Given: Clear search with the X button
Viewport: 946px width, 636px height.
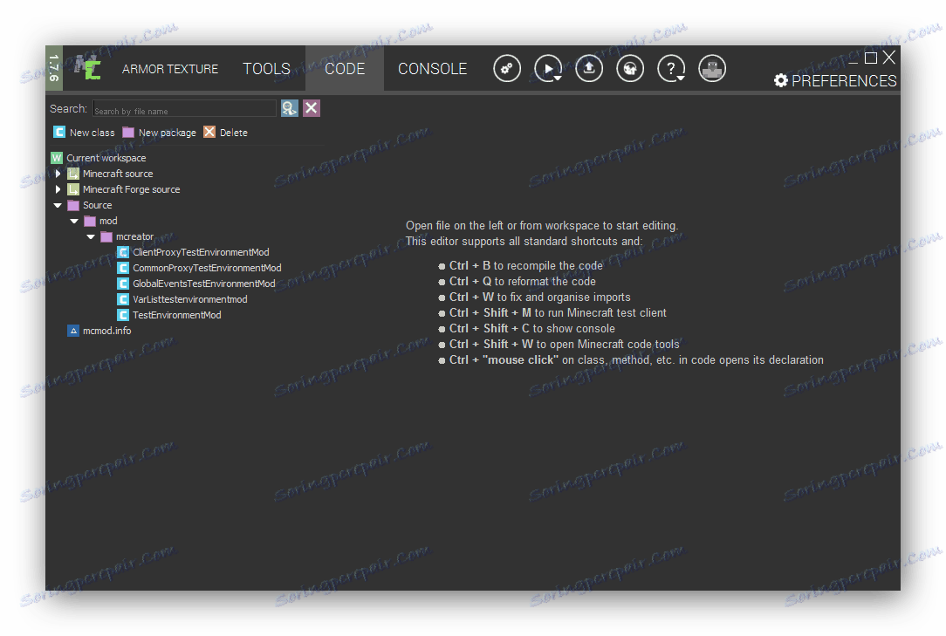Looking at the screenshot, I should click(x=312, y=108).
